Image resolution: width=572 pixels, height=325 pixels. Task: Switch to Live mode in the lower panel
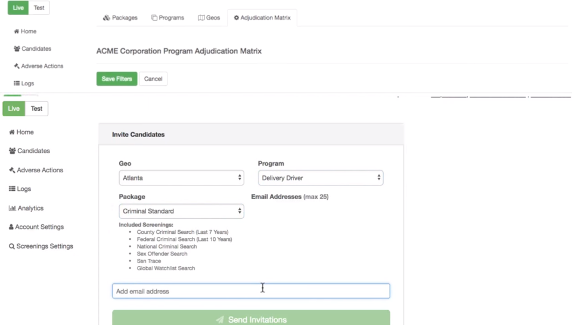[x=14, y=109]
